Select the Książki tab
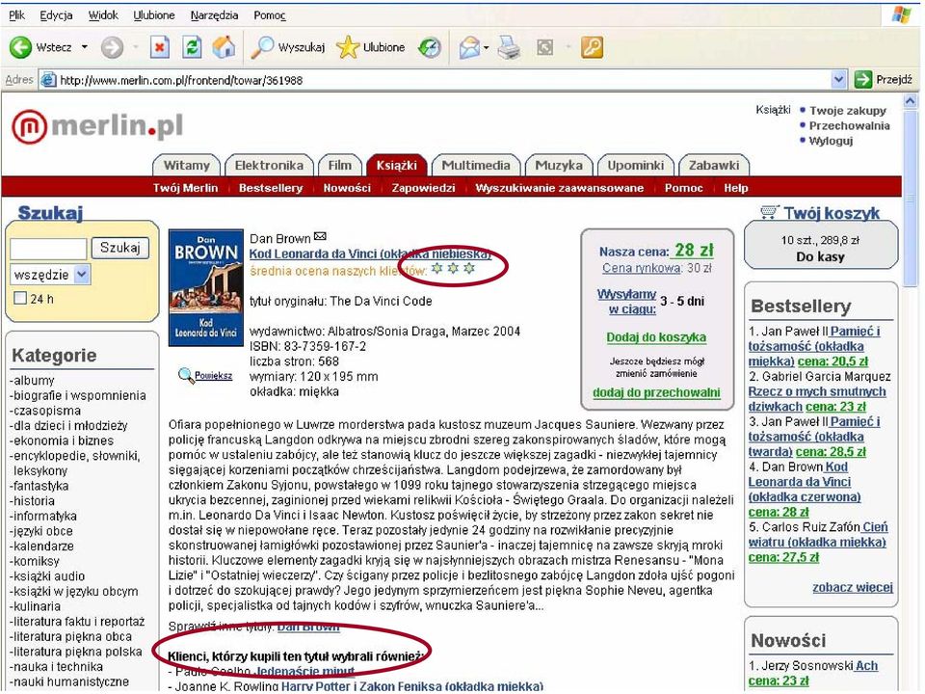925x694 pixels. [x=396, y=165]
